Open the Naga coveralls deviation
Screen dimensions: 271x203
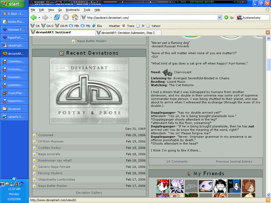point(49,154)
